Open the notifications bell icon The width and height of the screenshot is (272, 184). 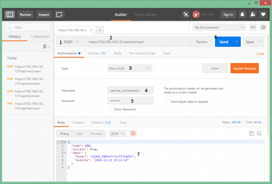[242, 14]
